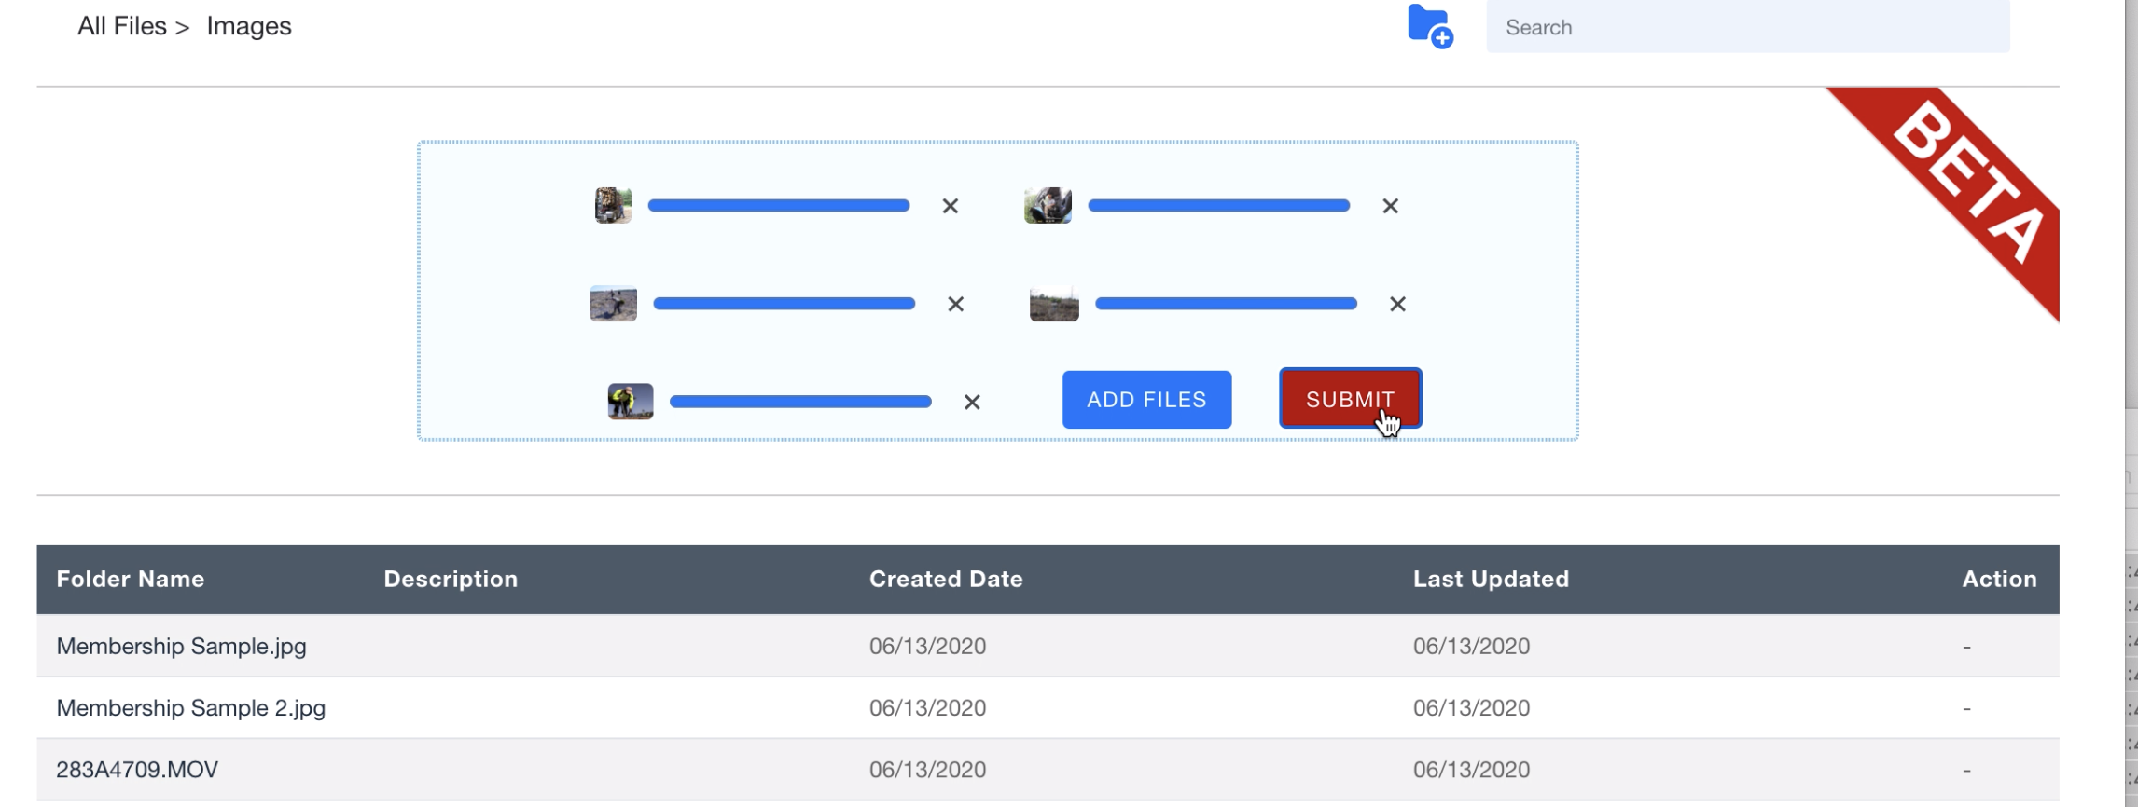
Task: Click the Action dash for Membership Sample 2.jpg
Action: (1966, 708)
